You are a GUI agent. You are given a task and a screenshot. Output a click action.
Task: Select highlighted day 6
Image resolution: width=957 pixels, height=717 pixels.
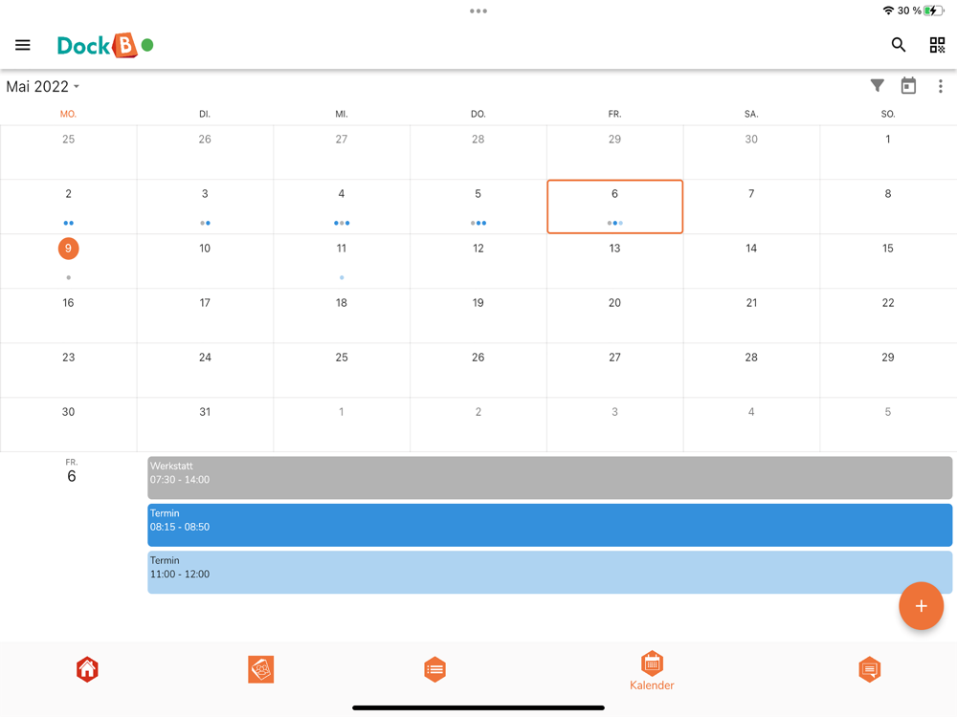[x=614, y=206]
